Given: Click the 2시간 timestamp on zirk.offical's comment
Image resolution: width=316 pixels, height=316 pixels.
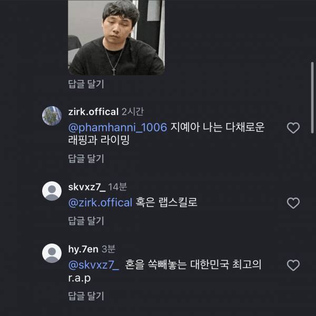Looking at the screenshot, I should tap(132, 111).
